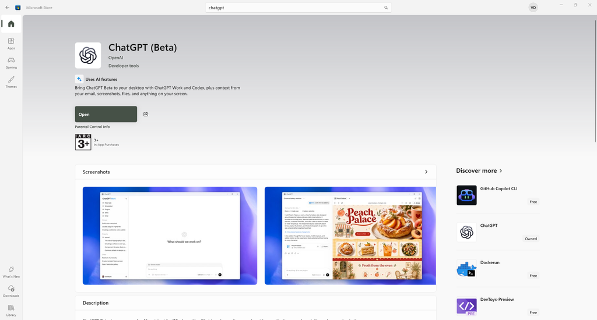Image resolution: width=597 pixels, height=320 pixels.
Task: Click the vertical page scrollbar
Action: [x=595, y=81]
